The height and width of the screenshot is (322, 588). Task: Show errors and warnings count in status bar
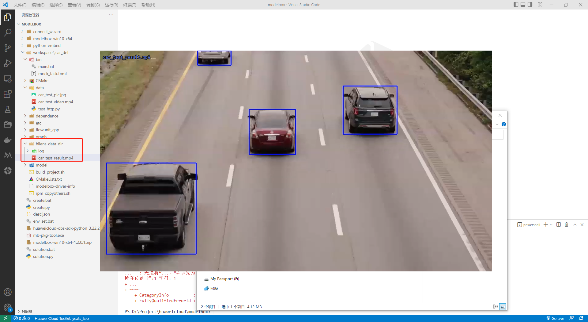tap(21, 318)
